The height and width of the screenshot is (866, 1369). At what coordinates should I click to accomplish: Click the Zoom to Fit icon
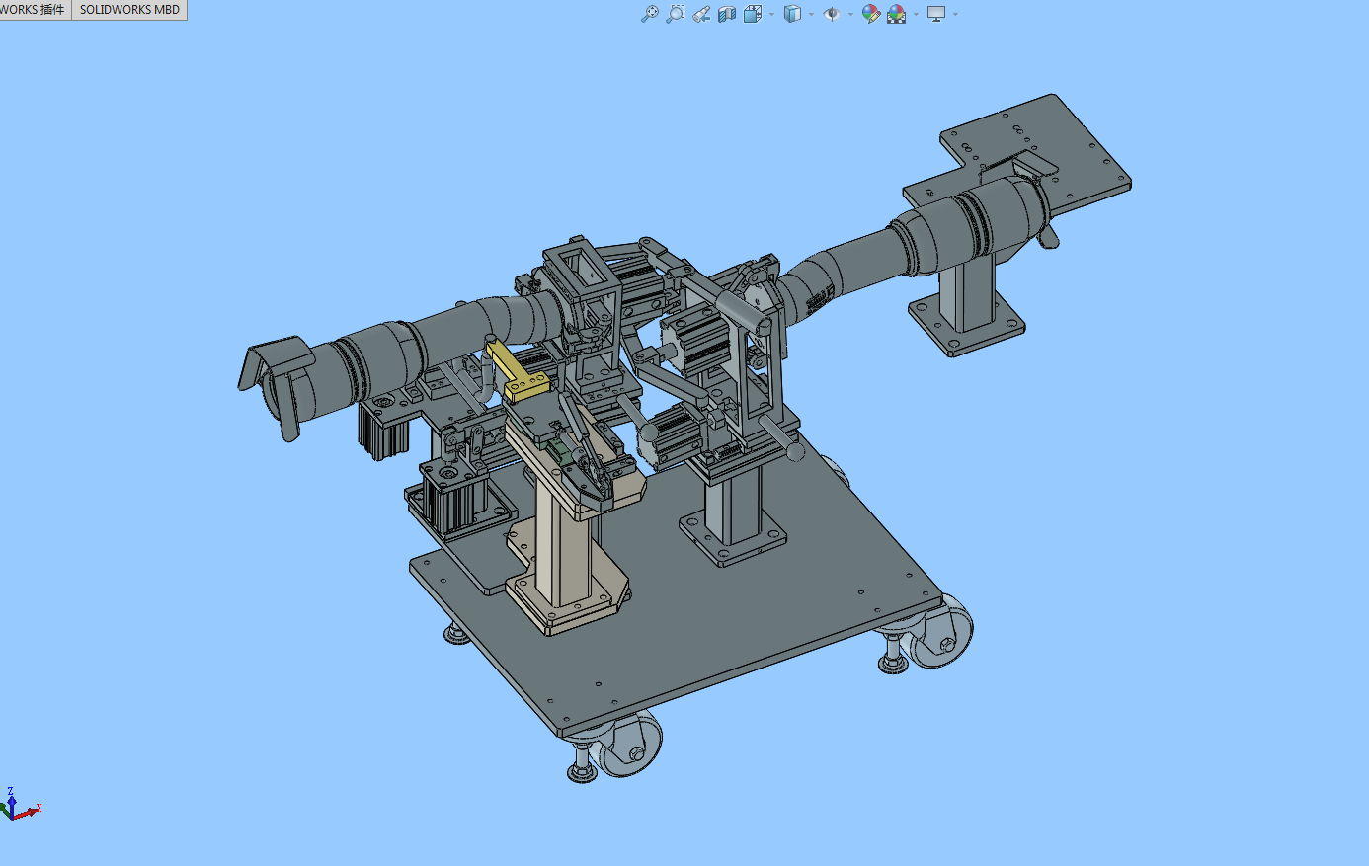click(x=649, y=14)
